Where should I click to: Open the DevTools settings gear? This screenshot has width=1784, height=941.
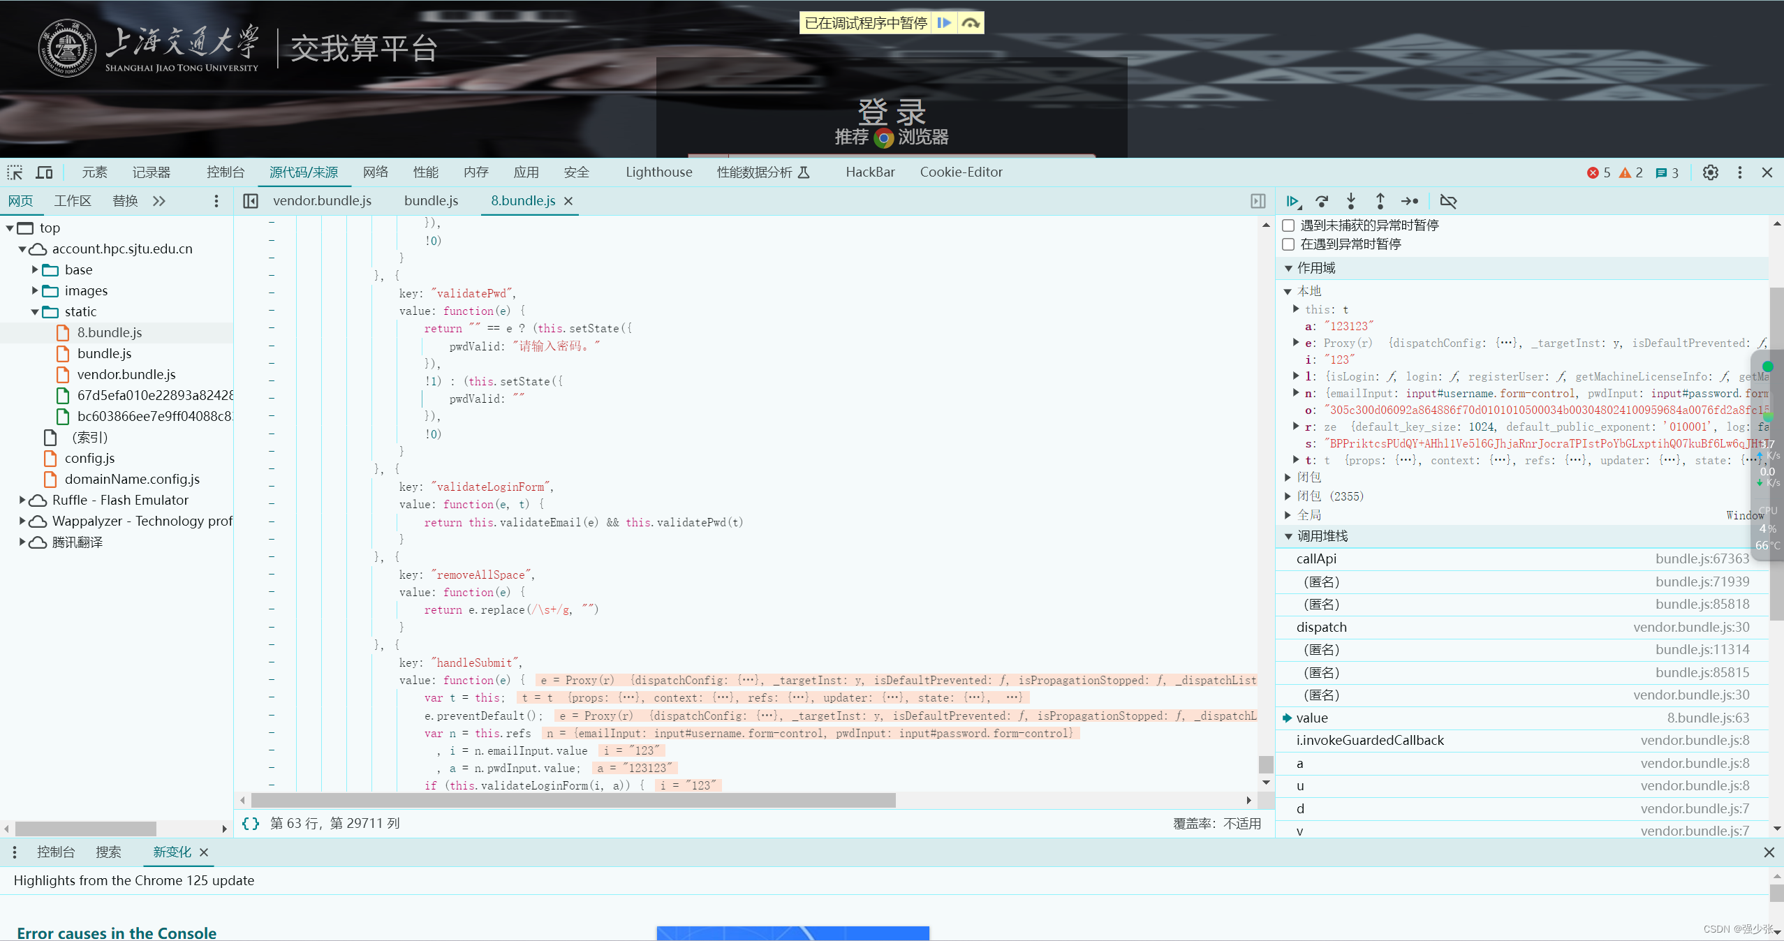coord(1710,172)
